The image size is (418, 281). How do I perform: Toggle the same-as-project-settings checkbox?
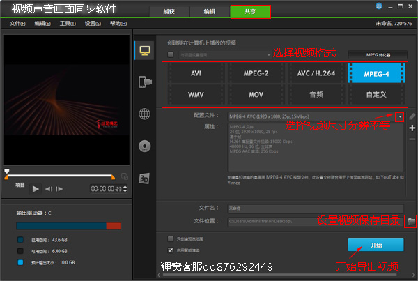coord(171,54)
